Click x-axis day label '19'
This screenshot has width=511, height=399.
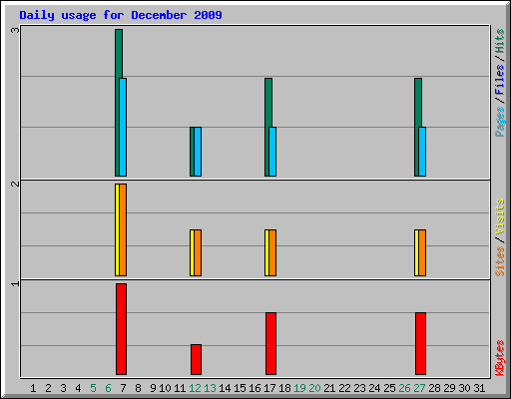[299, 388]
